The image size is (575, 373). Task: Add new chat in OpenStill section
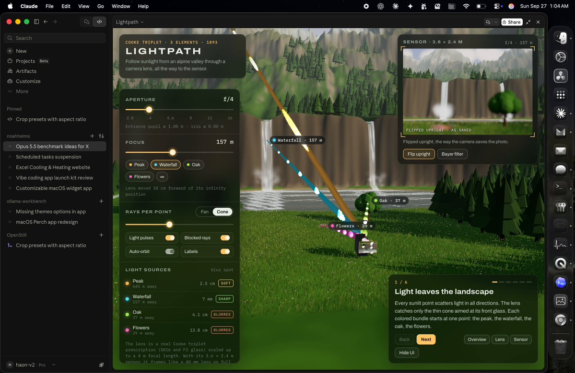click(x=101, y=235)
